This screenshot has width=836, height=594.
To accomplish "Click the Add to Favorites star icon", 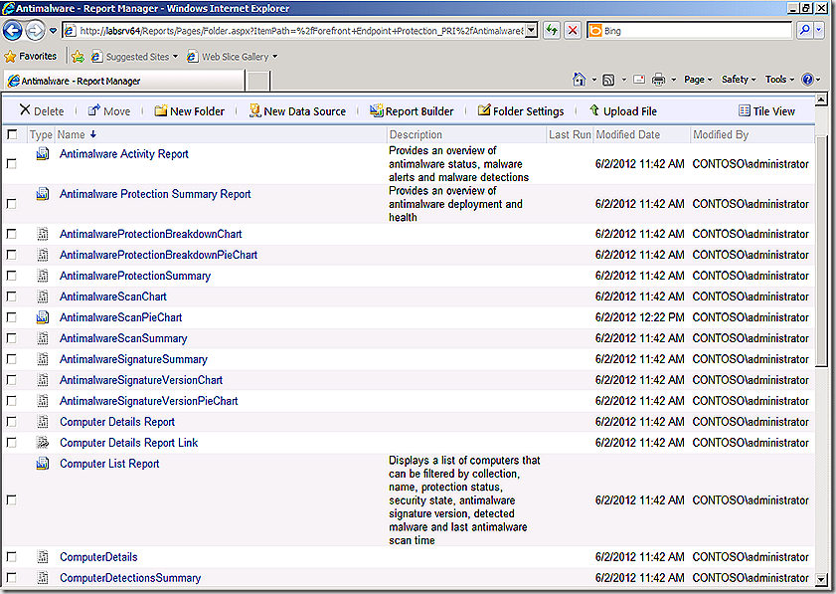I will [78, 57].
